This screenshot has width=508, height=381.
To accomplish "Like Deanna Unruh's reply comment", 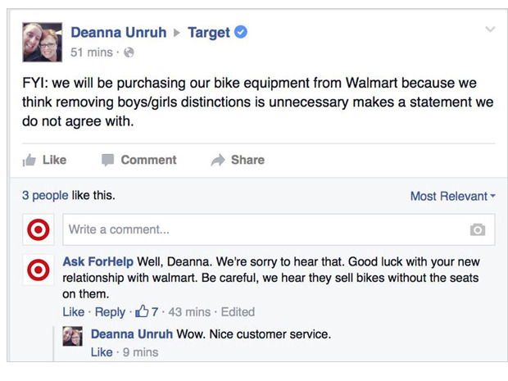I will (102, 352).
